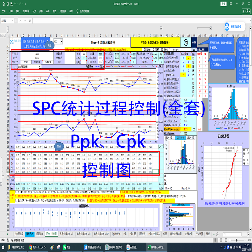This screenshot has height=252, width=252.
Task: Click the Redo arrow icon
Action: click(x=20, y=4)
